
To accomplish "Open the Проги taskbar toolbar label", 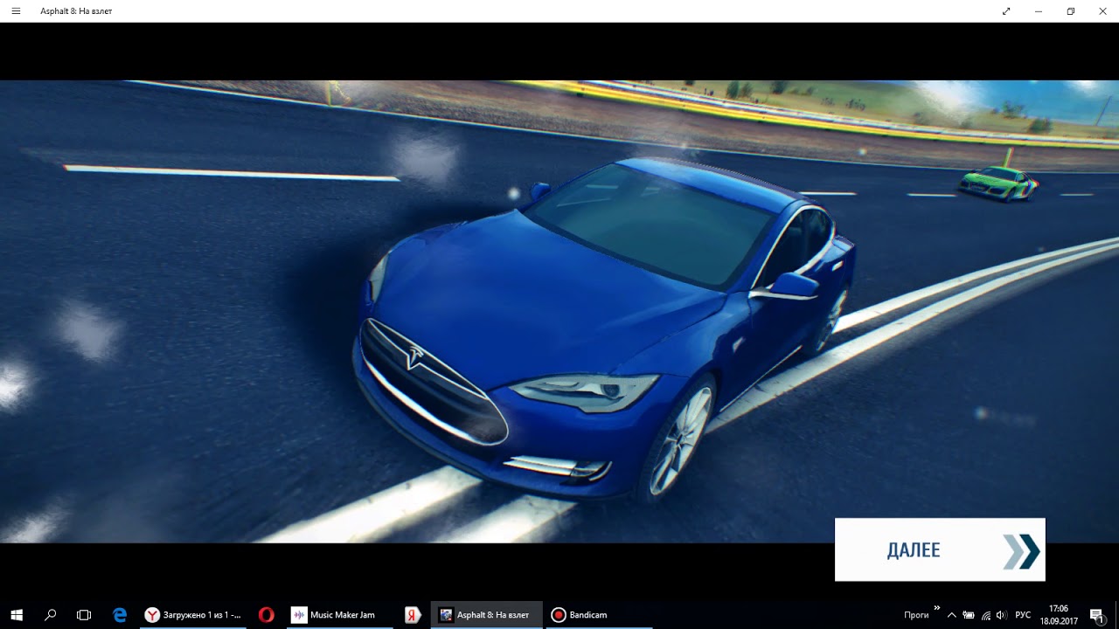I will (916, 615).
